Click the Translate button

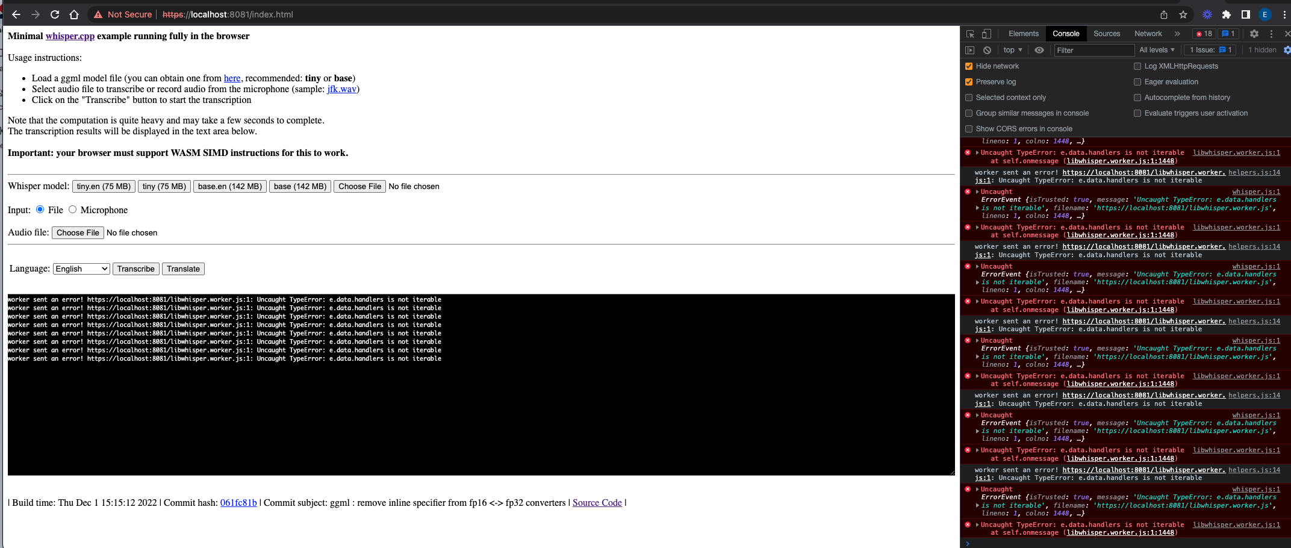[183, 269]
